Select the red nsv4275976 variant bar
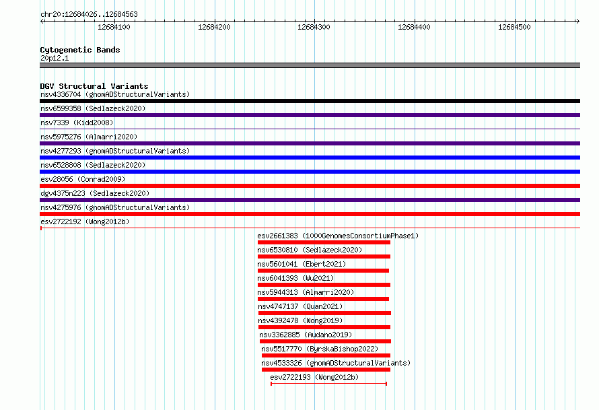599x410 pixels. click(310, 214)
